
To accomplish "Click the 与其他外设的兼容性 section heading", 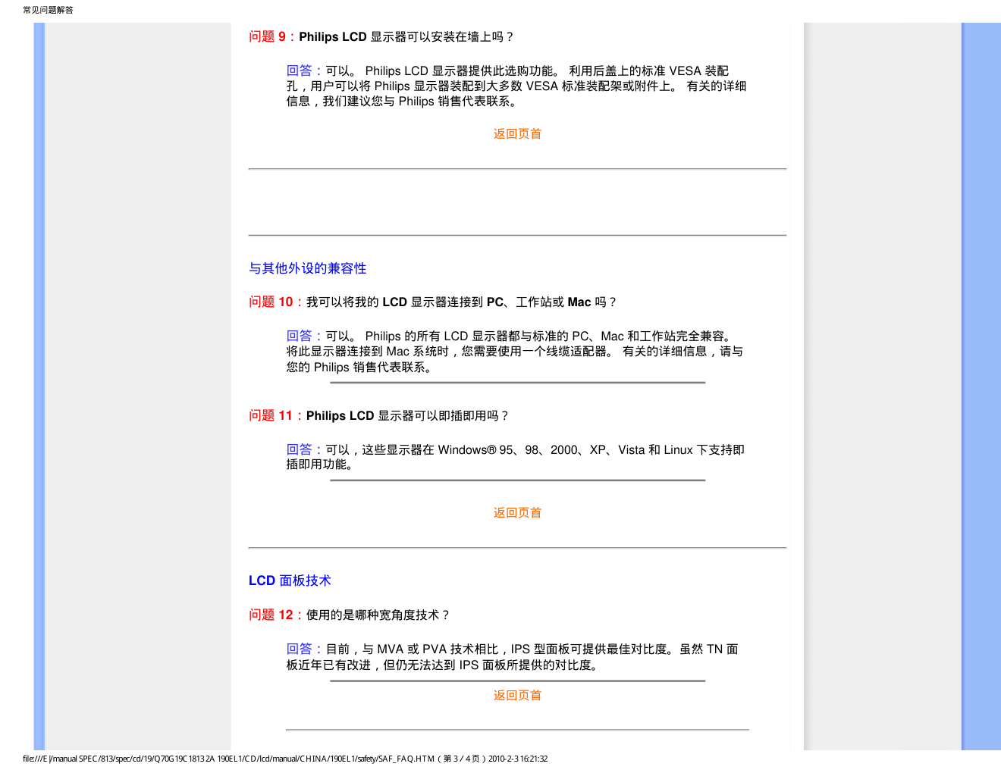I will [x=307, y=268].
